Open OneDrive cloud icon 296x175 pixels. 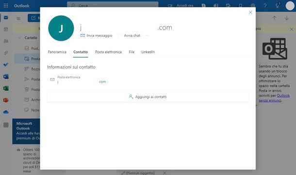tap(6, 112)
